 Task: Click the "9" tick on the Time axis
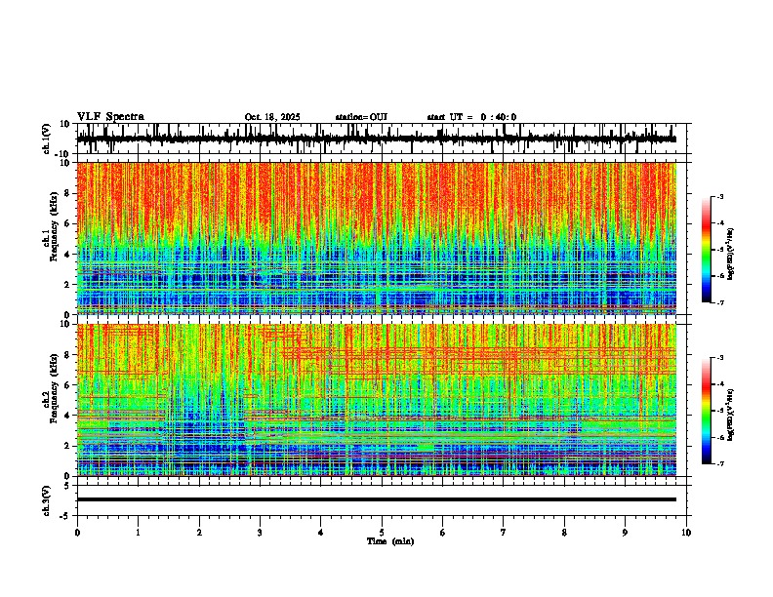(x=625, y=533)
